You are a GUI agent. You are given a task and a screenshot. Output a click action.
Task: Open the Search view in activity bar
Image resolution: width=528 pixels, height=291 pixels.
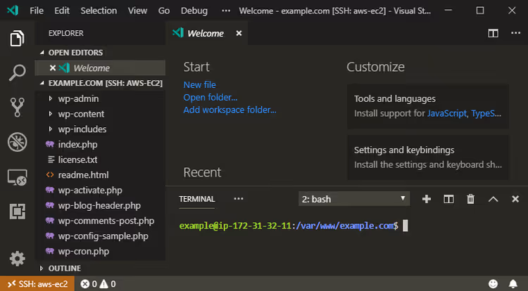17,72
